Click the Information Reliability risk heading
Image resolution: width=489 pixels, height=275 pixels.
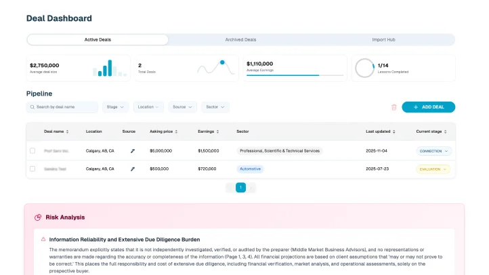point(125,240)
